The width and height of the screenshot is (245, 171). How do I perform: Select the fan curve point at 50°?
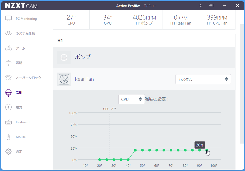142,150
